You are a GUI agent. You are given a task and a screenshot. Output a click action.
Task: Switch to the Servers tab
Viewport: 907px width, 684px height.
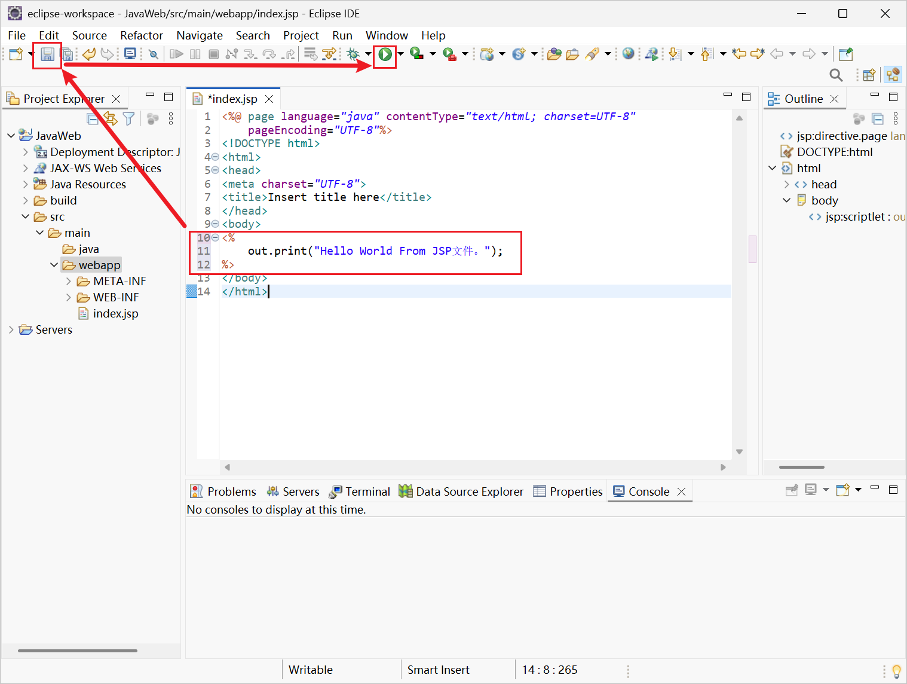pyautogui.click(x=293, y=491)
